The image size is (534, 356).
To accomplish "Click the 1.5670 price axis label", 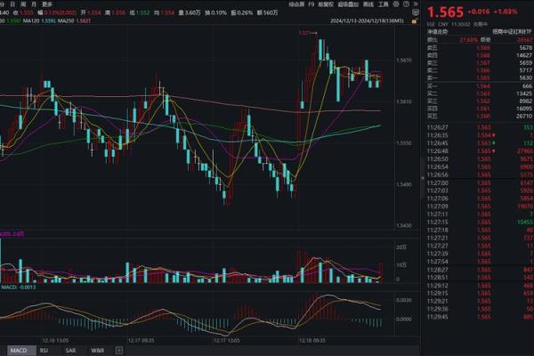I will [404, 61].
